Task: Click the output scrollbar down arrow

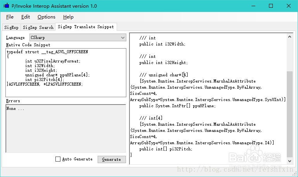Action: pos(289,161)
